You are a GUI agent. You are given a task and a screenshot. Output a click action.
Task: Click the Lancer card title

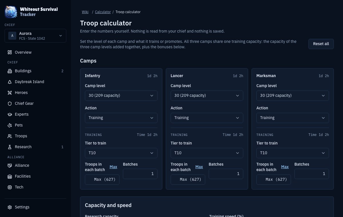(x=177, y=76)
